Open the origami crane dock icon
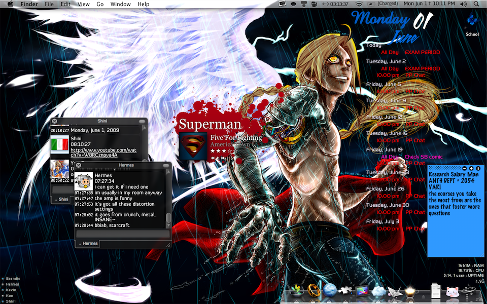487x304 pixels. point(395,291)
